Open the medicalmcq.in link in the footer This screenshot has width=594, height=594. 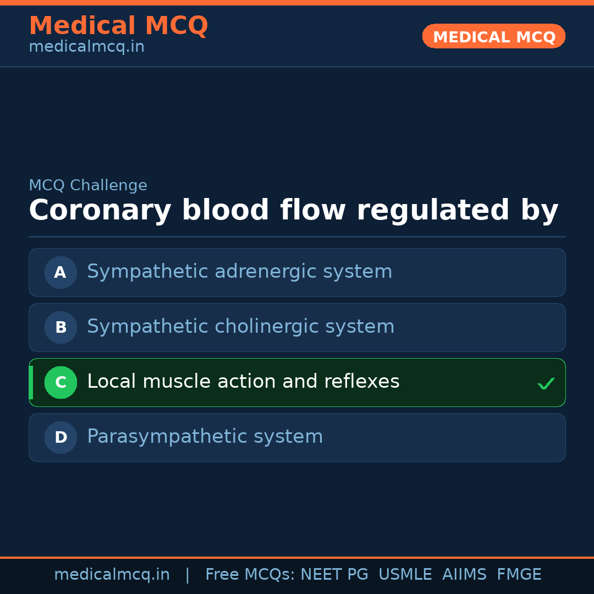click(x=112, y=575)
